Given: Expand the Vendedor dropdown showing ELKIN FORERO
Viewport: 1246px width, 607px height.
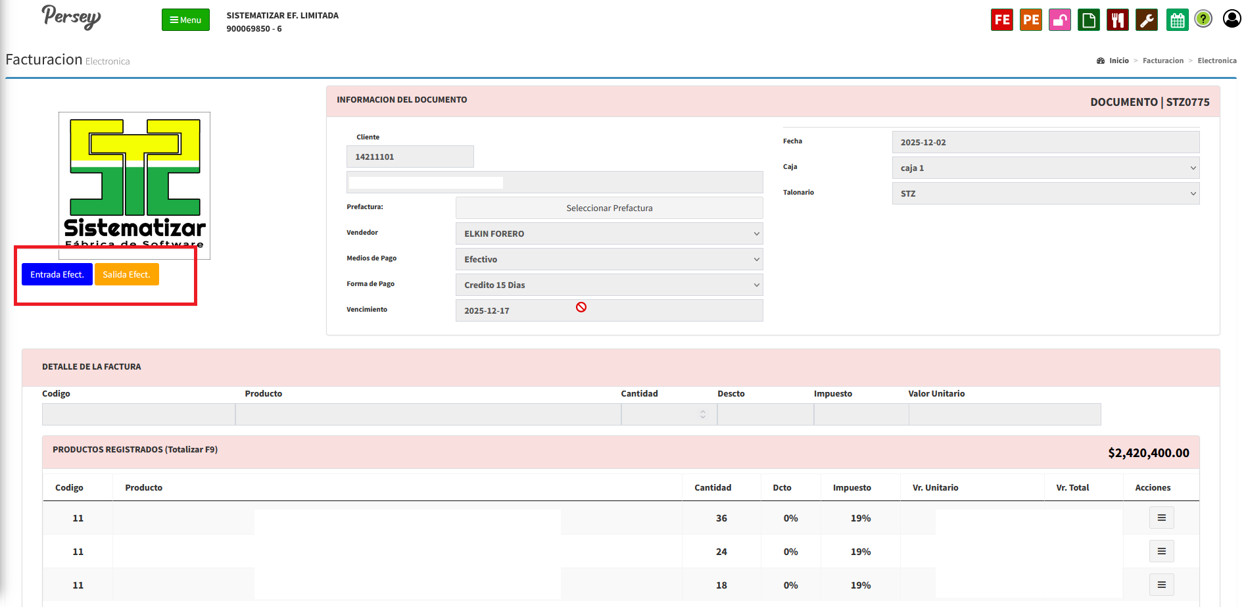Looking at the screenshot, I should pyautogui.click(x=609, y=233).
